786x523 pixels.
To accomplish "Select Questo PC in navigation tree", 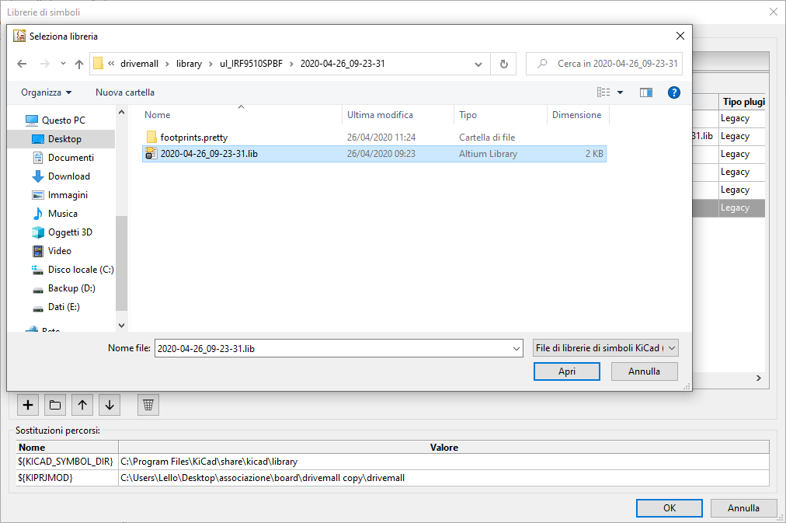I will click(x=63, y=120).
